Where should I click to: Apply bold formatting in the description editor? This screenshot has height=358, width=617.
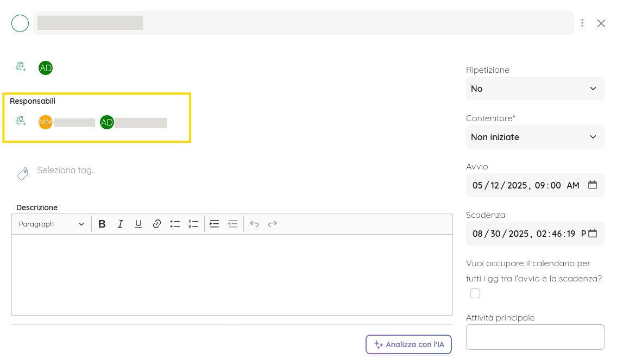click(x=102, y=223)
